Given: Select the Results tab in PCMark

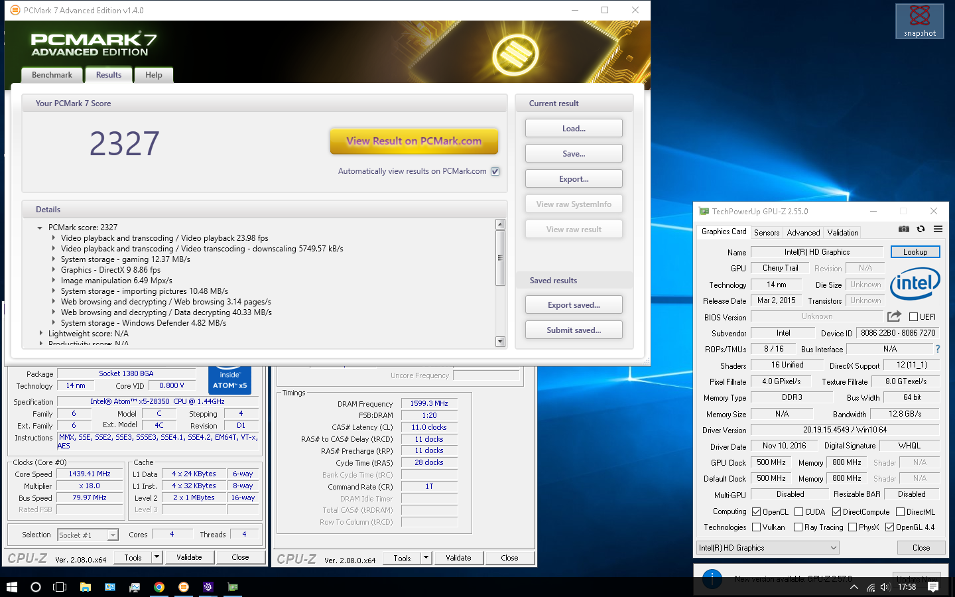Looking at the screenshot, I should click(x=109, y=75).
